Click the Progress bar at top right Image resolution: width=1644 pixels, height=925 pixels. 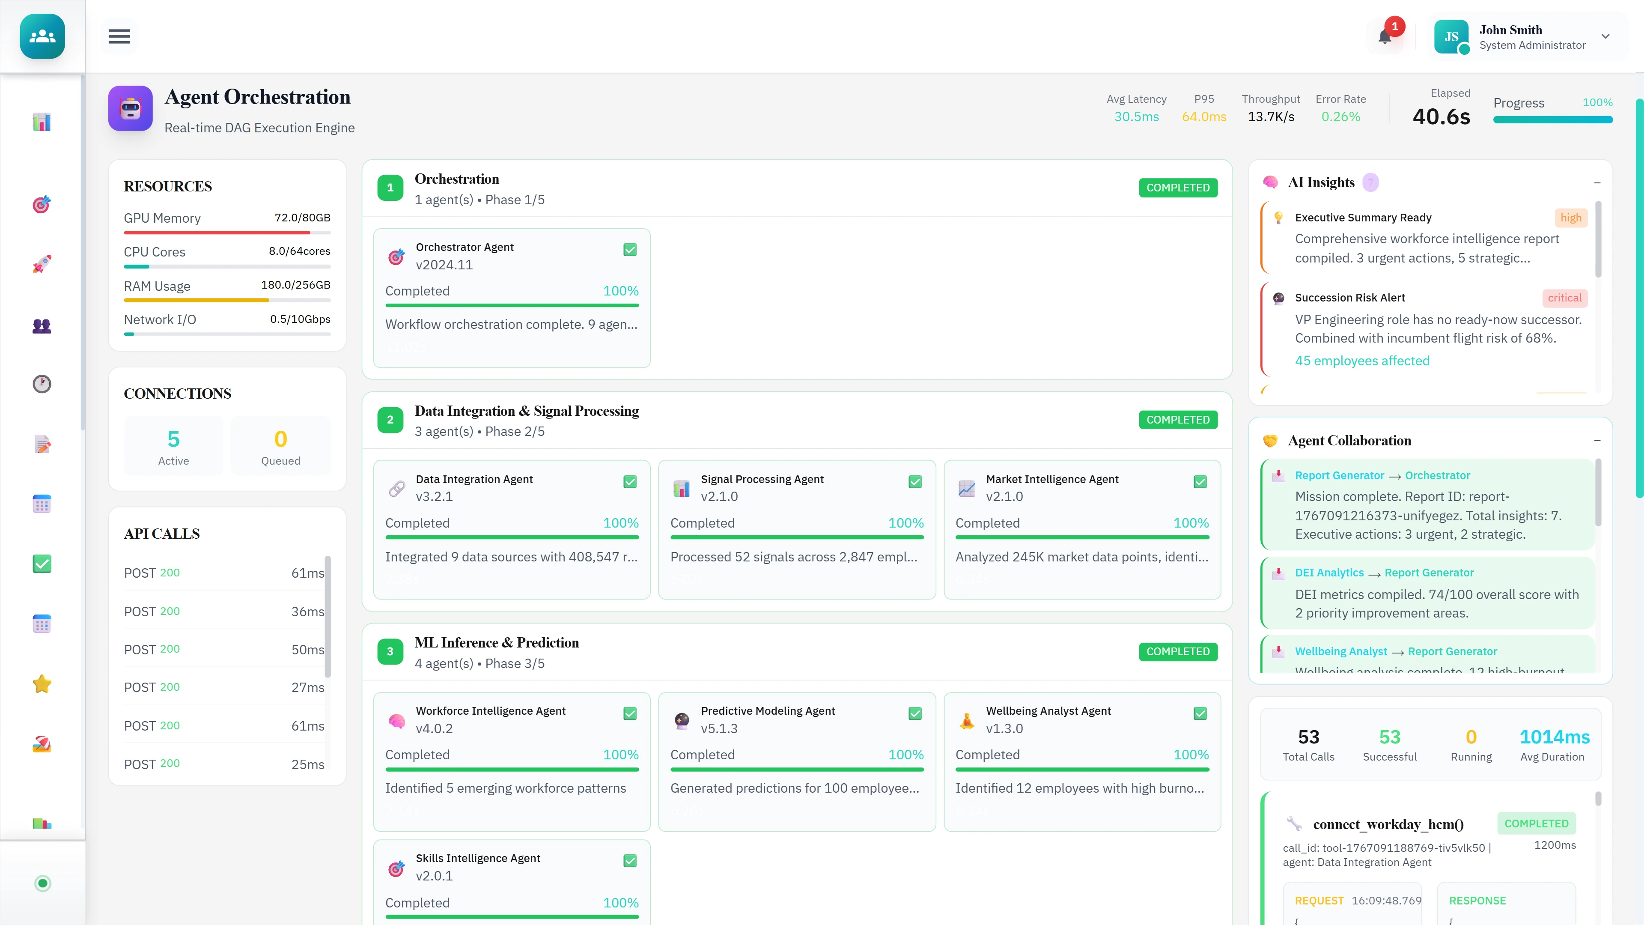[1552, 120]
